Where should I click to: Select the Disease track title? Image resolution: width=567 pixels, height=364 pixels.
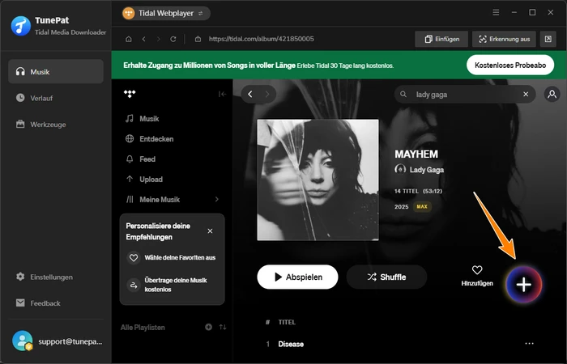point(291,344)
